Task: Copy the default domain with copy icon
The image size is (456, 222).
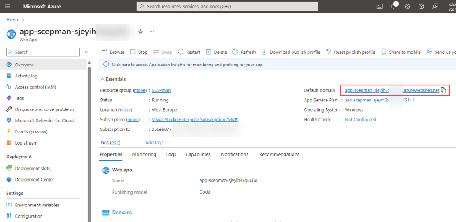Action: (443, 90)
